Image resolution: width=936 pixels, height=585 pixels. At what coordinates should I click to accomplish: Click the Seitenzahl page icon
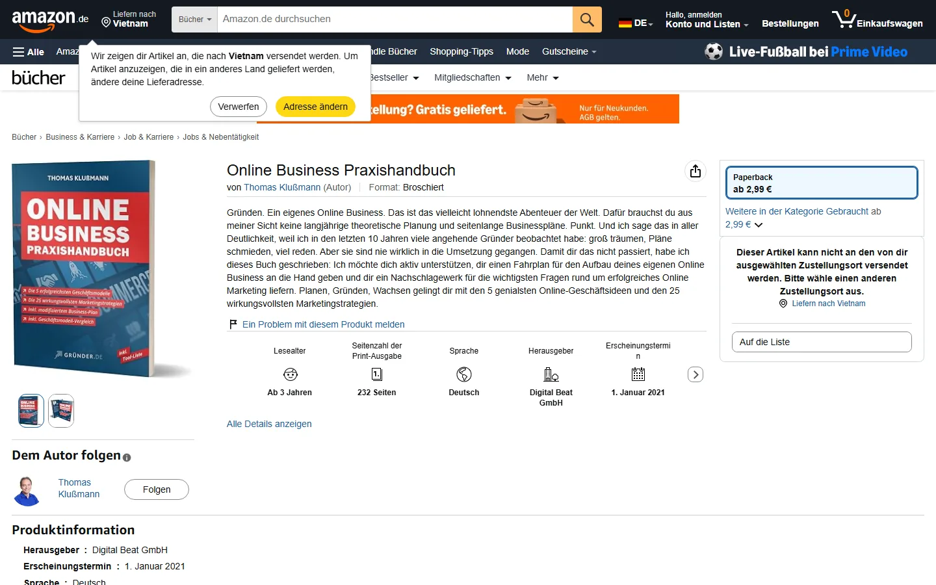pos(377,374)
